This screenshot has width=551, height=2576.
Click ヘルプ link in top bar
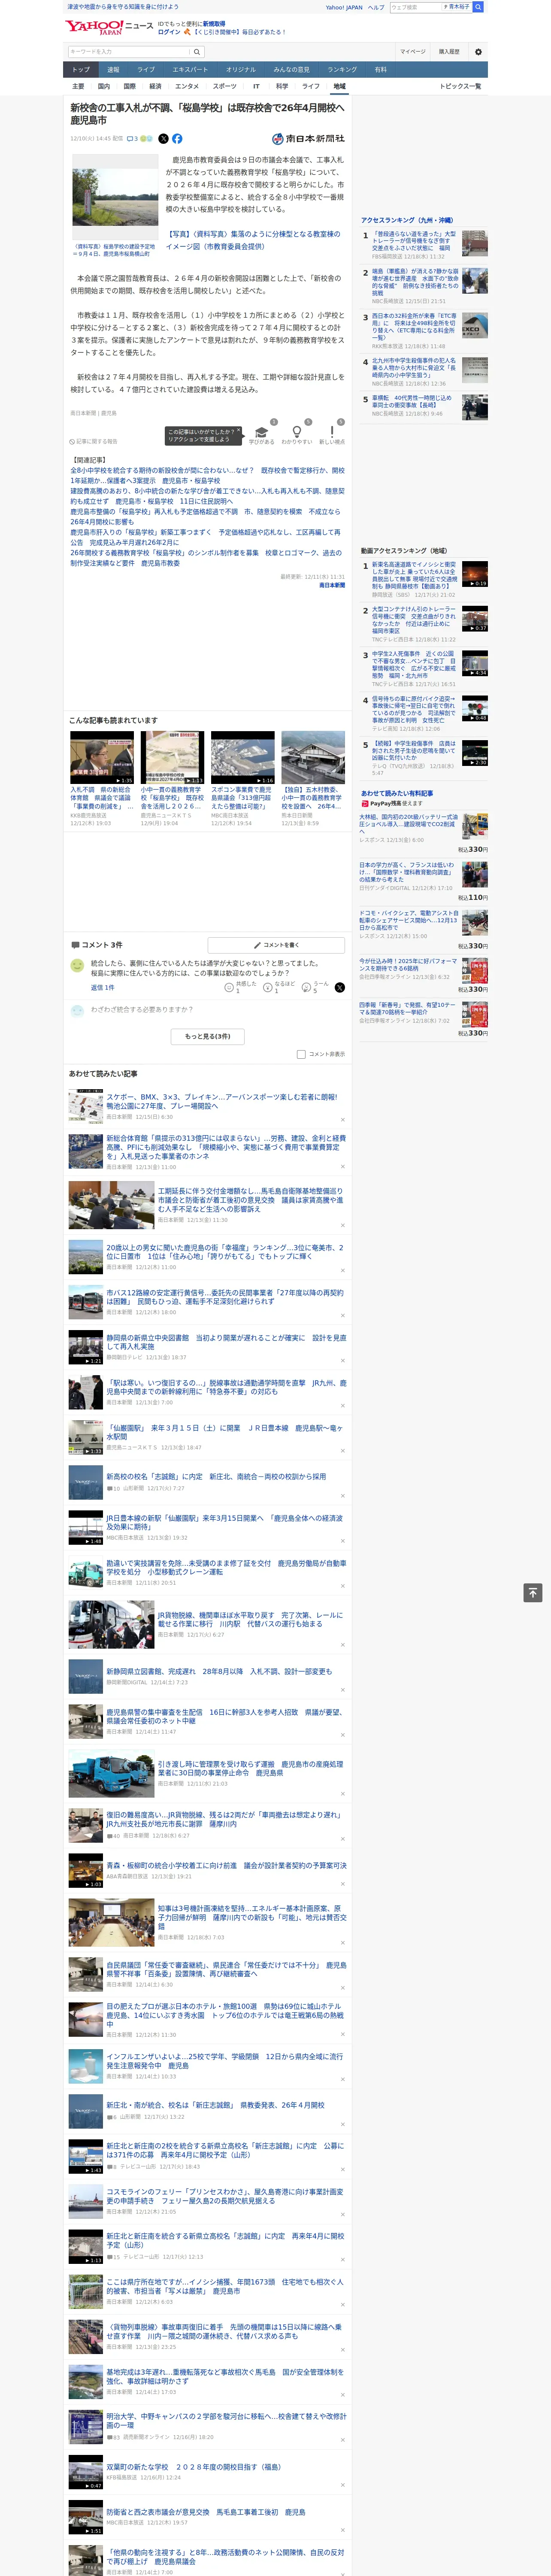tap(375, 7)
